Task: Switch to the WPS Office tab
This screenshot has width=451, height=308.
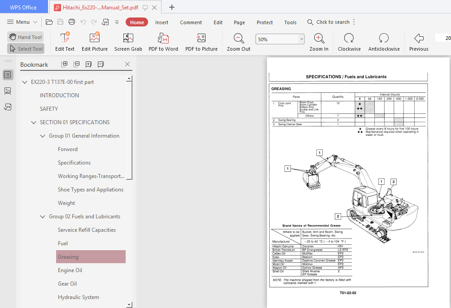Action: click(x=23, y=7)
